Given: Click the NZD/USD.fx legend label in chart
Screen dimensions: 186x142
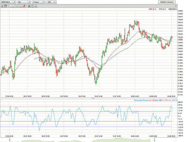Looking at the screenshot, I should tap(173, 9).
